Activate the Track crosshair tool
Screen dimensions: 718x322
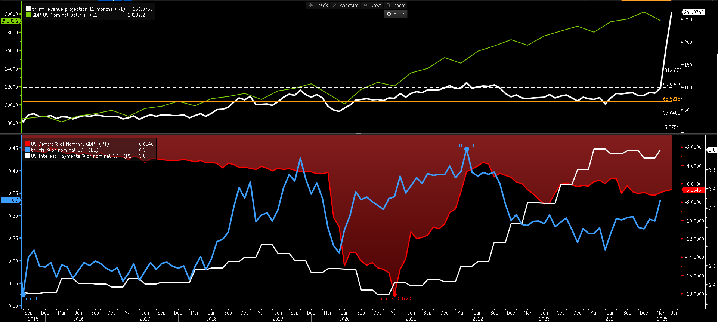pos(318,6)
